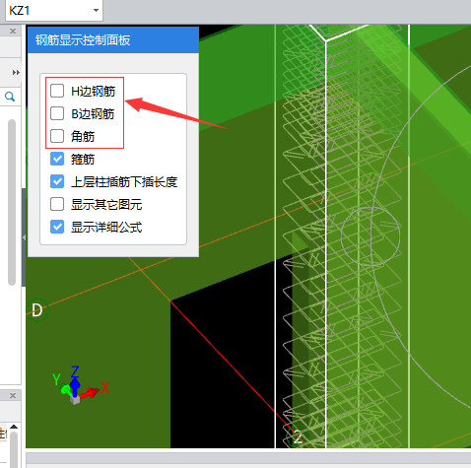Viewport: 471px width, 468px height.
Task: Click the small left-panel collapse arrow
Action: 24,237
